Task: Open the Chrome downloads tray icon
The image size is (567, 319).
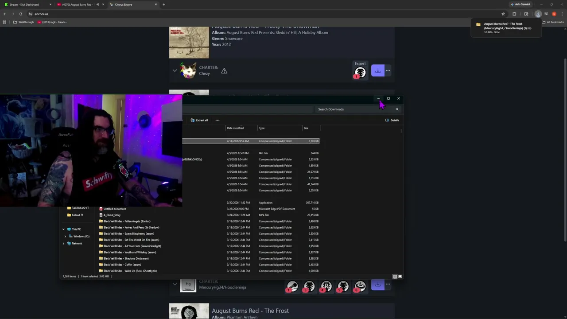Action: (538, 14)
